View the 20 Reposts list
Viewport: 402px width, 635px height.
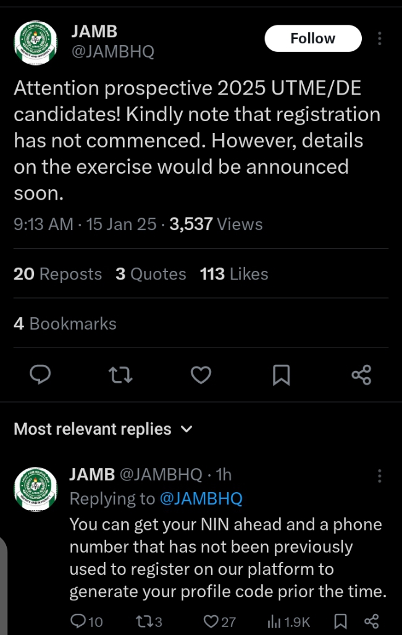click(x=57, y=274)
